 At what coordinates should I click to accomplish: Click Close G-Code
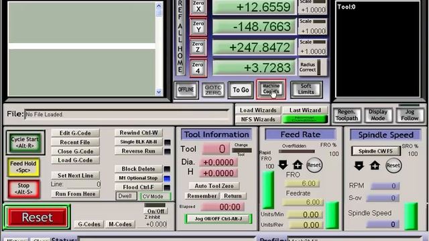(x=75, y=151)
